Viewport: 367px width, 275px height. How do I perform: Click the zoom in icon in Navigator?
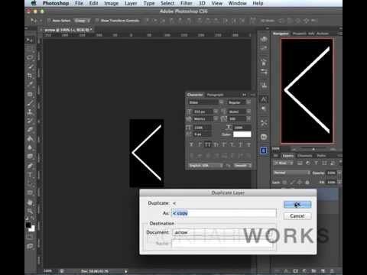pyautogui.click(x=333, y=150)
